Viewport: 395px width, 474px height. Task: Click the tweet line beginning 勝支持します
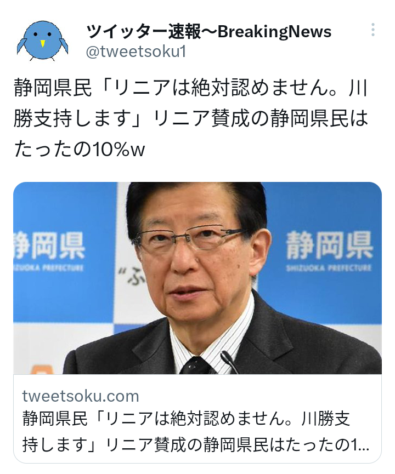point(191,118)
